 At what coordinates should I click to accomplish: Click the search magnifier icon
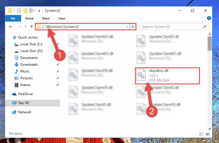(204, 27)
